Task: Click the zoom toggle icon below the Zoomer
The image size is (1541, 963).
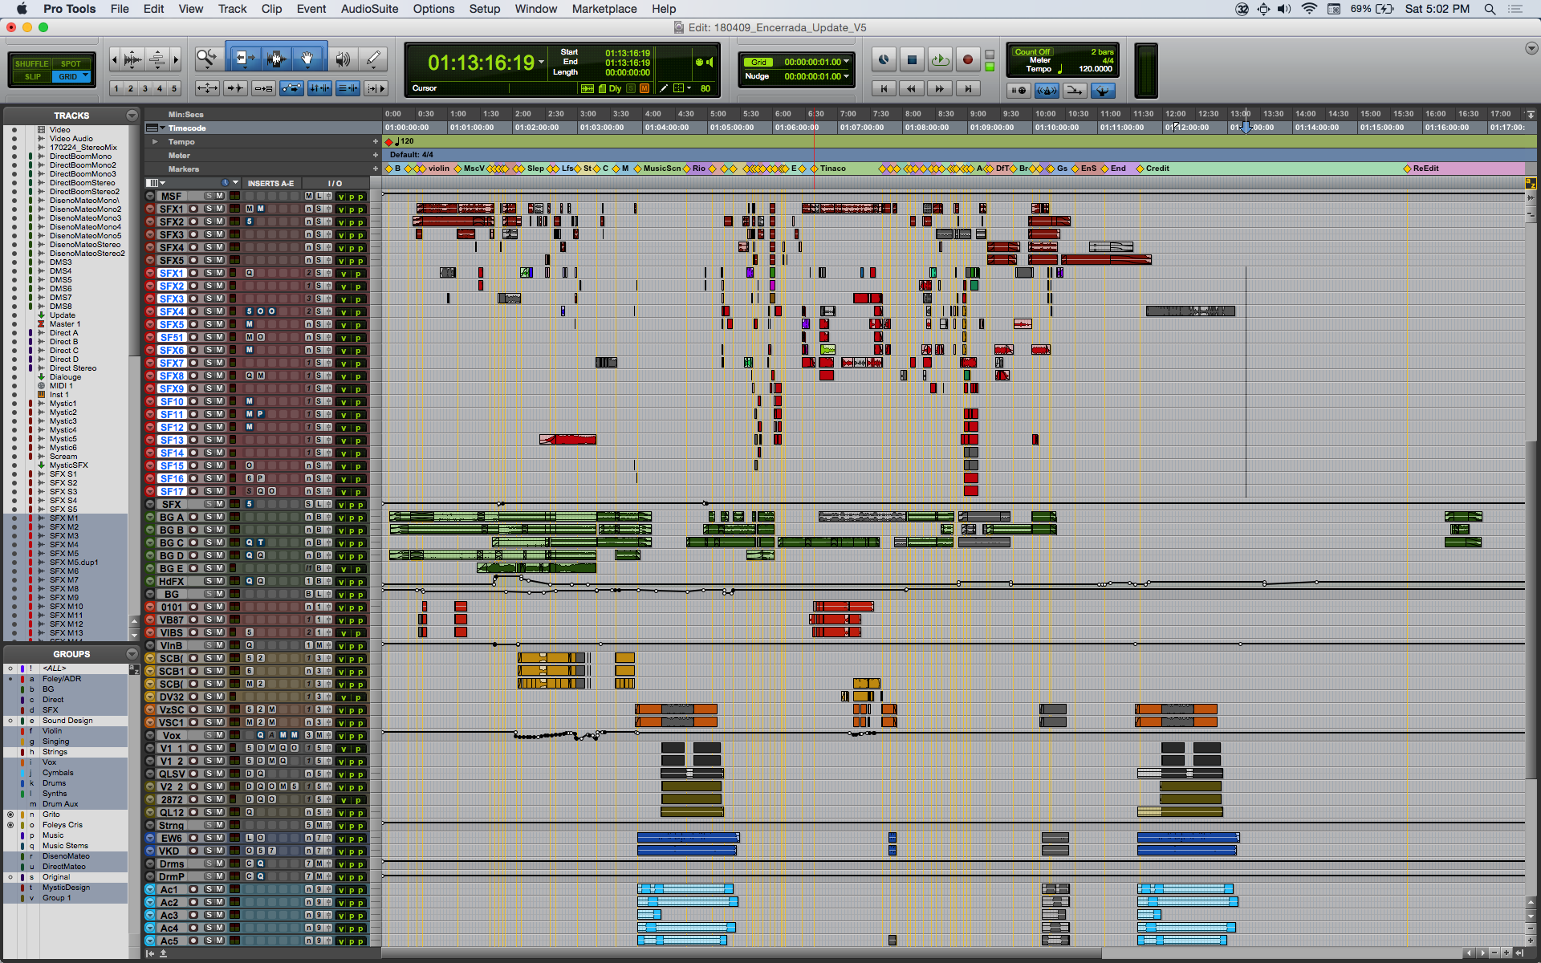Action: click(207, 88)
